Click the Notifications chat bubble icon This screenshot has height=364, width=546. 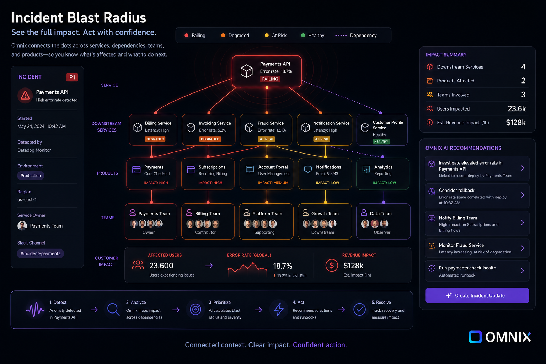tap(308, 170)
